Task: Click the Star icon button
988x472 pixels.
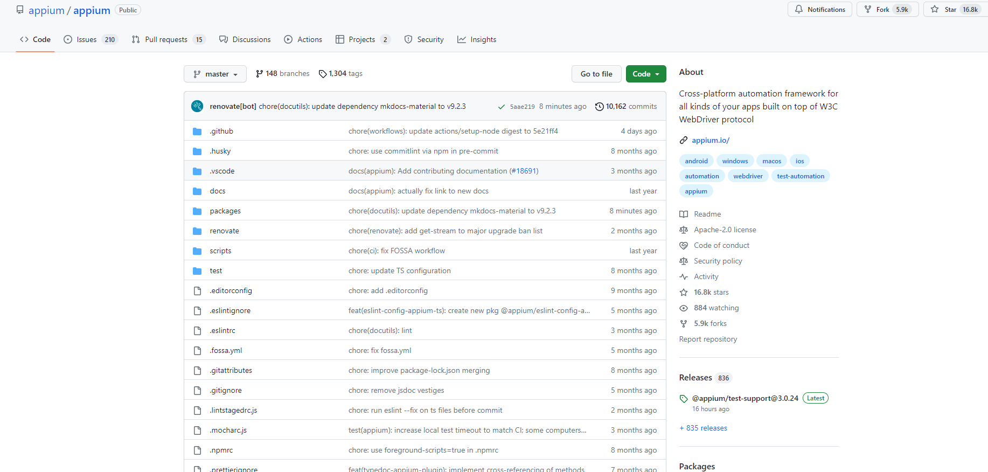Action: tap(935, 9)
